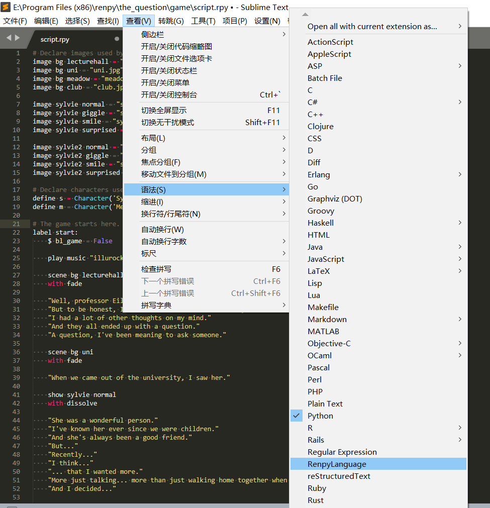Screen dimensions: 490x508
Task: Click the unsaved dot on script.rpy tab
Action: click(117, 39)
